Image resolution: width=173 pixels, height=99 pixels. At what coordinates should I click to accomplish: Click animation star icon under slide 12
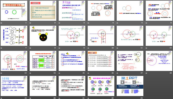click(x=146, y=48)
